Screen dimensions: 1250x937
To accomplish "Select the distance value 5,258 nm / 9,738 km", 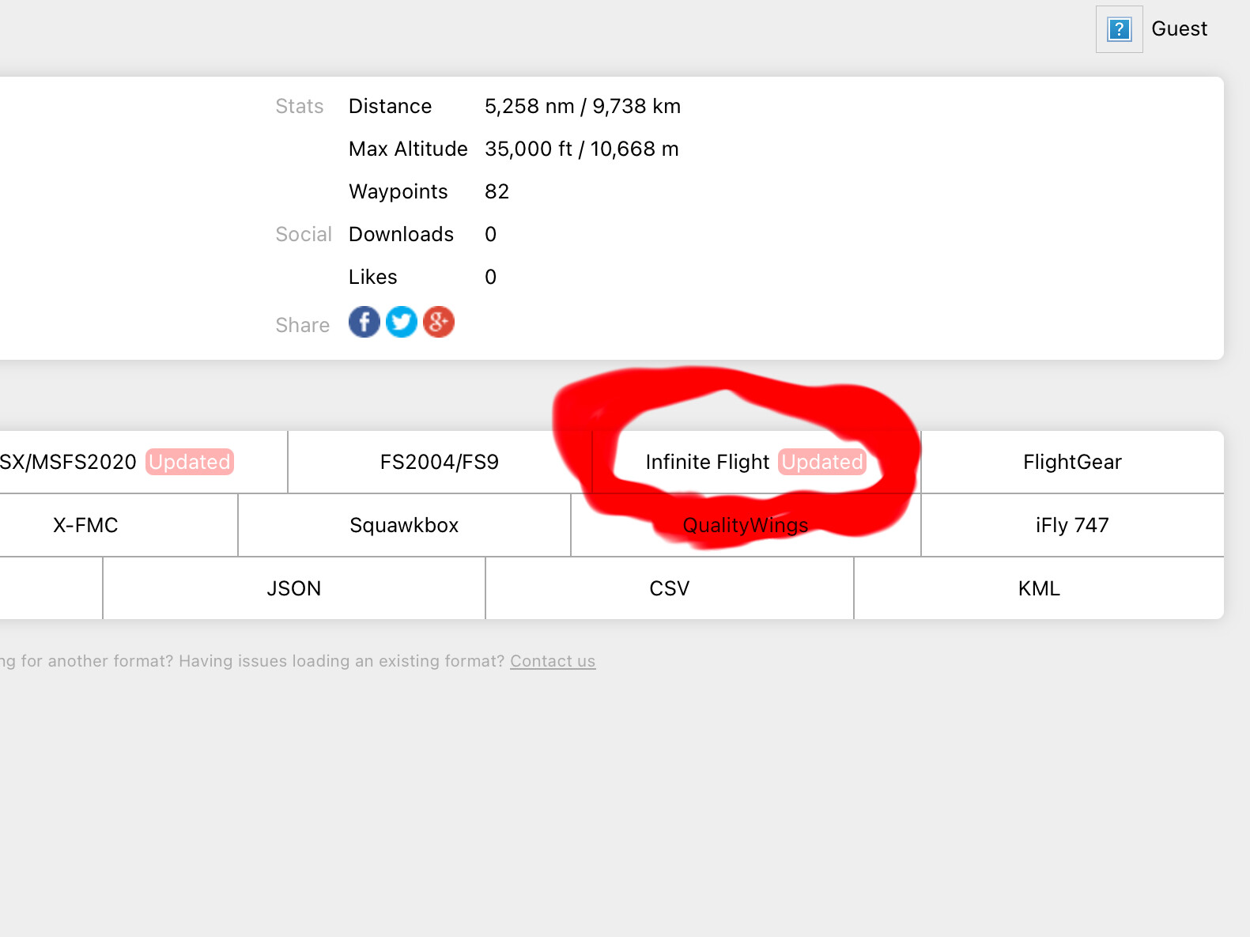I will 583,106.
